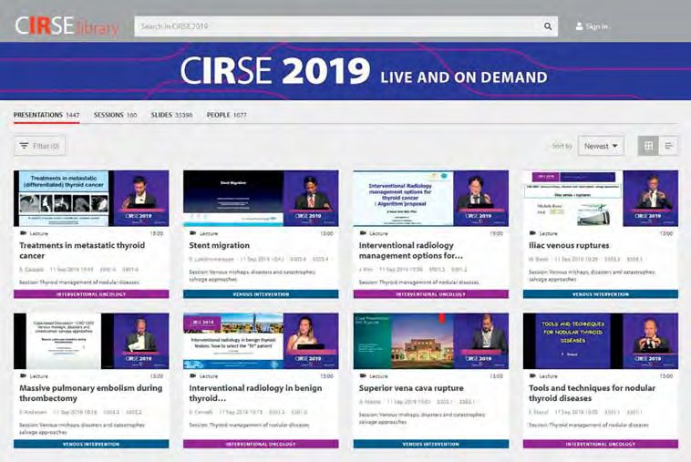
Task: Open Tools and techniques for nodular thumbnail
Action: (x=601, y=341)
